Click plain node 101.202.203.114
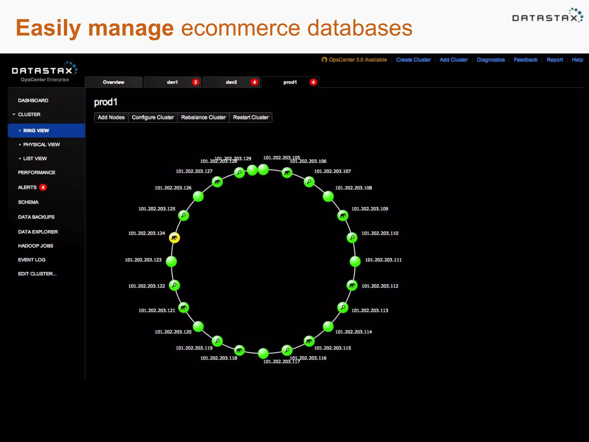Image resolution: width=589 pixels, height=442 pixels. pyautogui.click(x=328, y=327)
